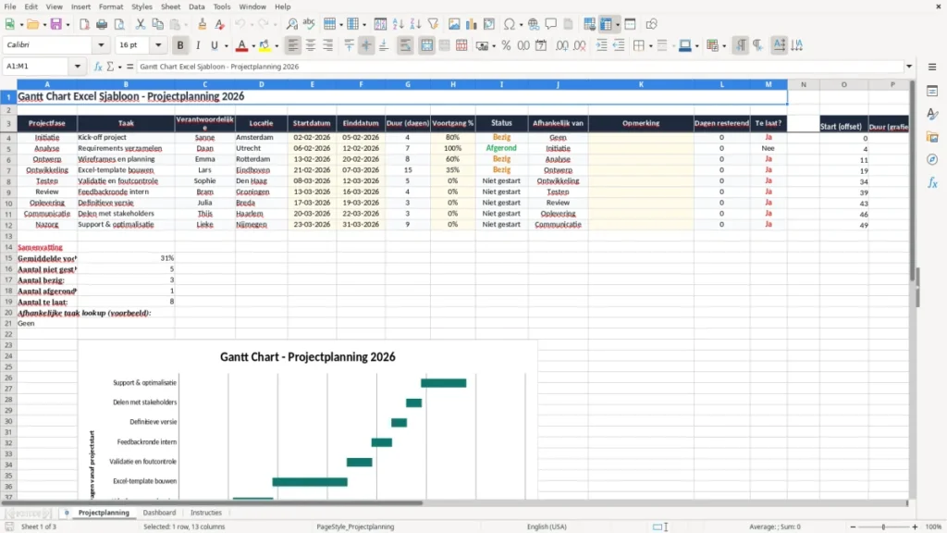Click zoom out minus button
Viewport: 947px width, 533px height.
[x=853, y=527]
